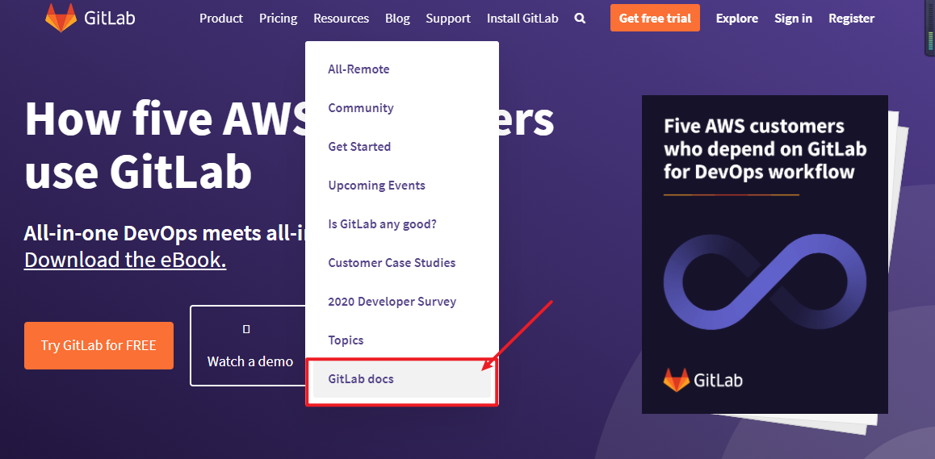Click Register in the header
Viewport: 935px width, 459px height.
click(852, 19)
